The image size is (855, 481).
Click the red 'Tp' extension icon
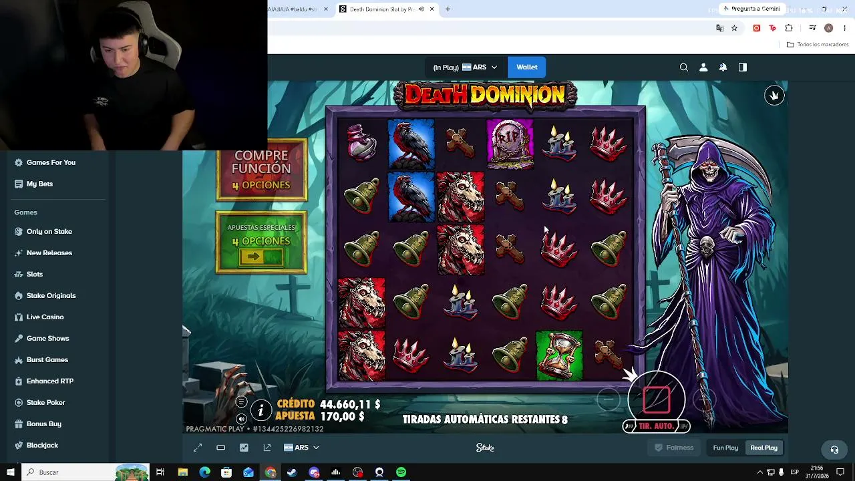pyautogui.click(x=773, y=28)
